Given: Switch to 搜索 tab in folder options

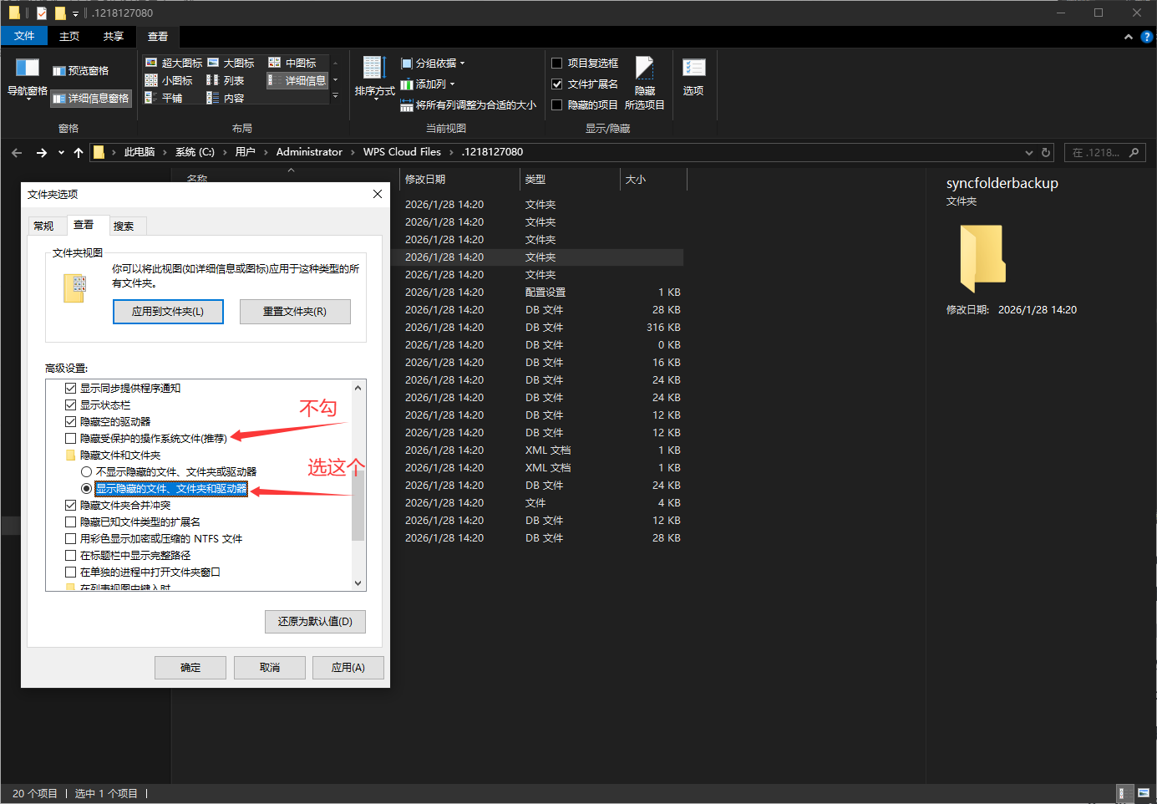Looking at the screenshot, I should pyautogui.click(x=124, y=226).
